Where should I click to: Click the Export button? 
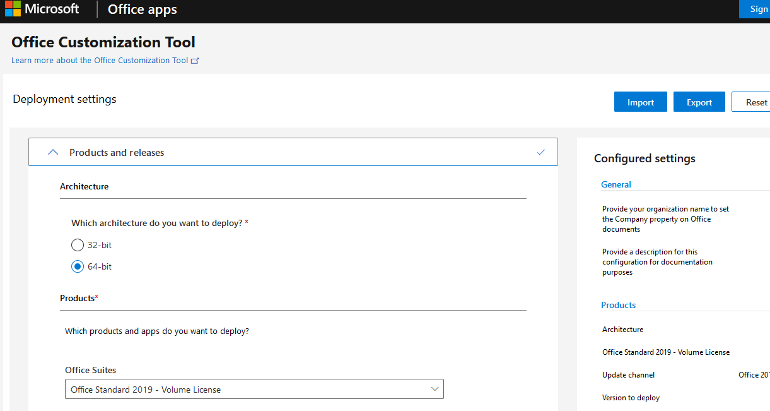[x=699, y=102]
